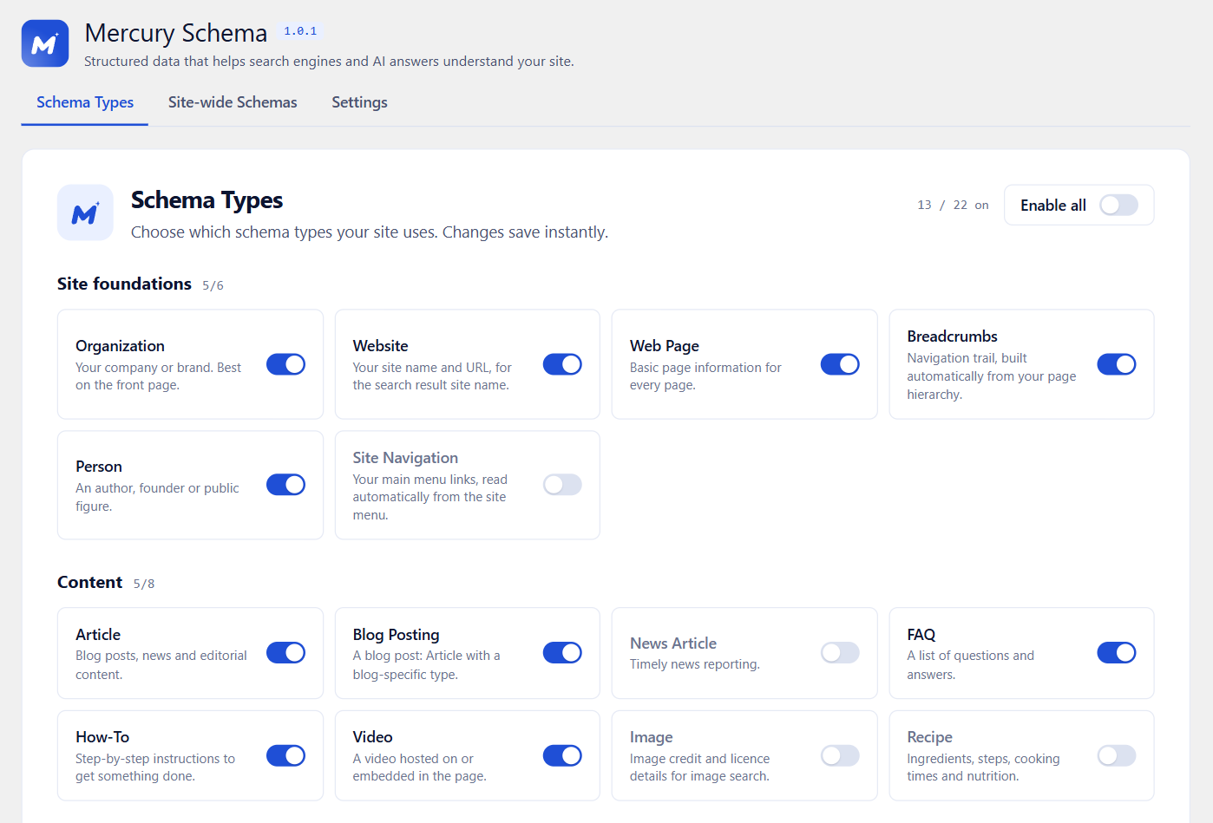Turn on the Enable all switch
Image resolution: width=1213 pixels, height=823 pixels.
click(1118, 206)
